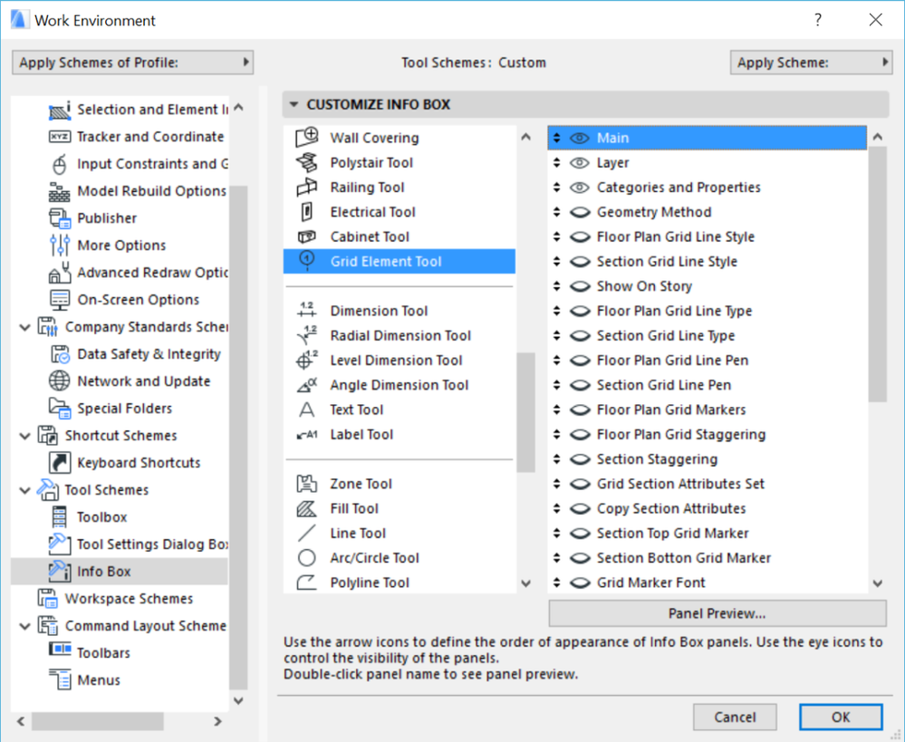
Task: Open Keyboard Shortcuts in the tree
Action: pyautogui.click(x=139, y=463)
